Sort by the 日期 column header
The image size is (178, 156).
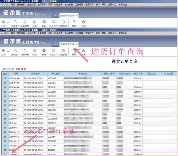[16, 74]
